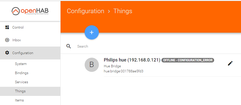Image resolution: width=241 pixels, height=105 pixels.
Task: Click the grey B avatar circle
Action: click(91, 65)
